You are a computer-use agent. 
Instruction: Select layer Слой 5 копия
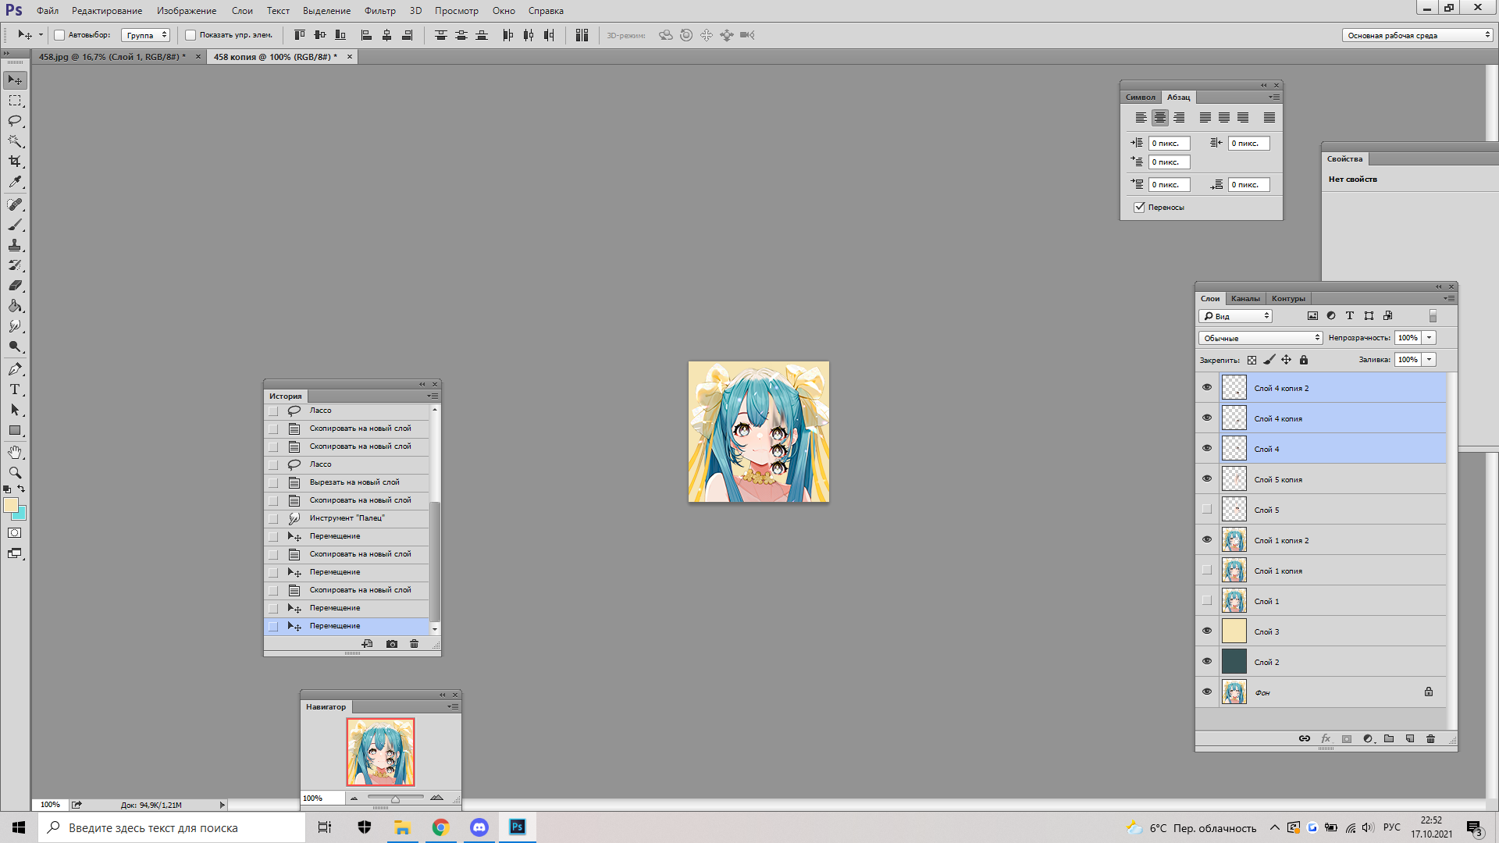[x=1321, y=479]
